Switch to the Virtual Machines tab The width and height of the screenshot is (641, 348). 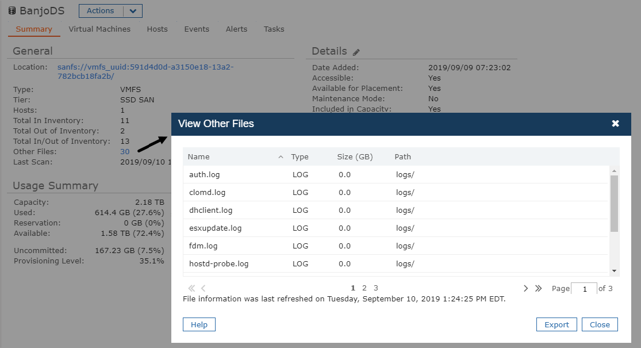tap(99, 29)
